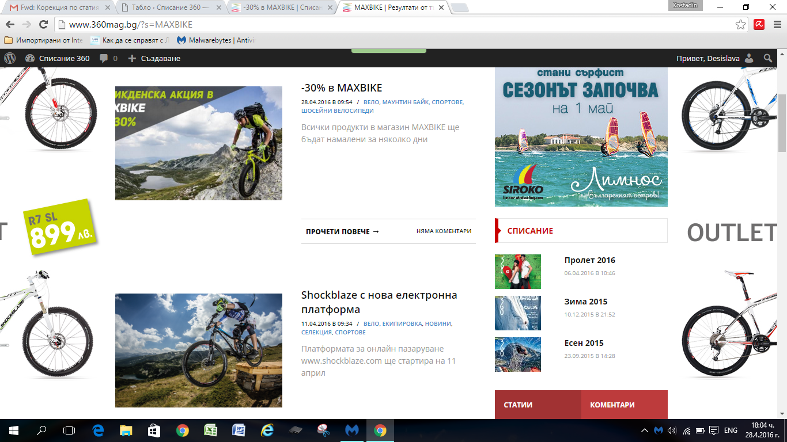Open the Зима 2015 magazine issue

586,302
